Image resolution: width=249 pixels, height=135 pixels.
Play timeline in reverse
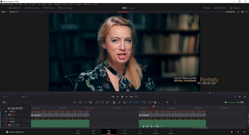point(118,97)
